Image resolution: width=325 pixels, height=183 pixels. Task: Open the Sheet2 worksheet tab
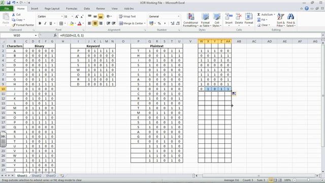pos(37,176)
